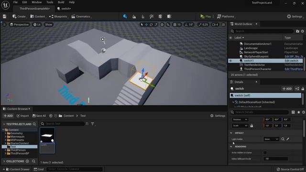Toggle grid snap value 10
Screen dimensions: 306x172
[177, 24]
